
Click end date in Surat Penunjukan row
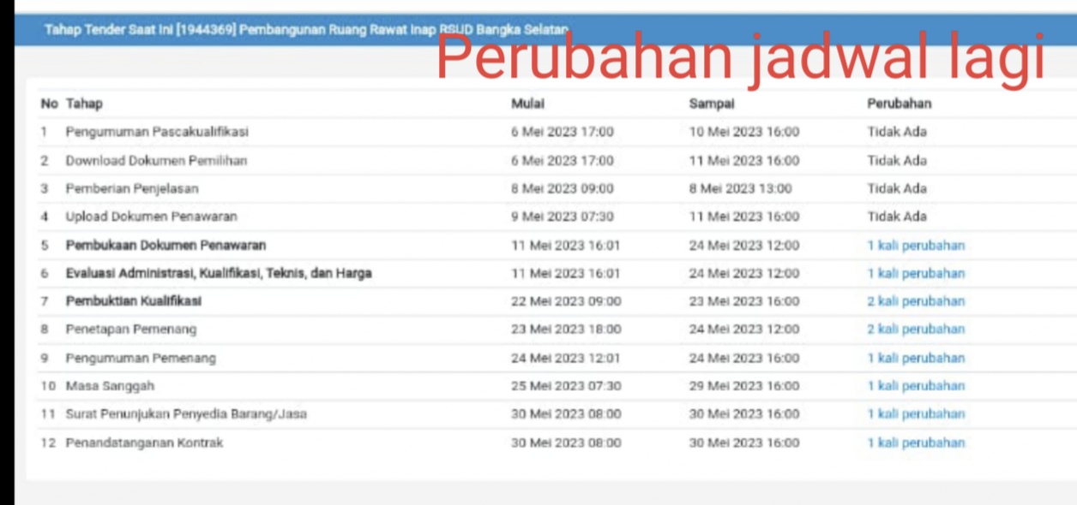click(744, 414)
